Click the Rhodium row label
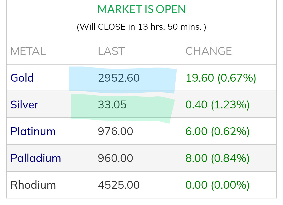This screenshot has width=283, height=205. 33,185
